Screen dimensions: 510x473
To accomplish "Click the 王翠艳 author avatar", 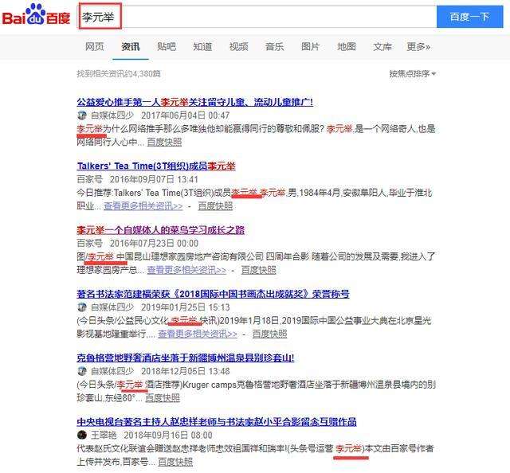I will point(82,435).
